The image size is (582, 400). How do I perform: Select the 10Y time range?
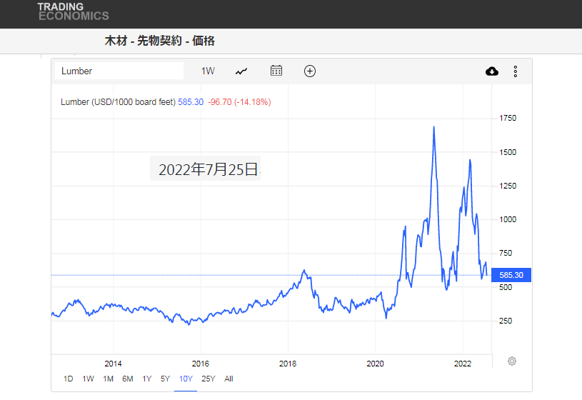186,379
